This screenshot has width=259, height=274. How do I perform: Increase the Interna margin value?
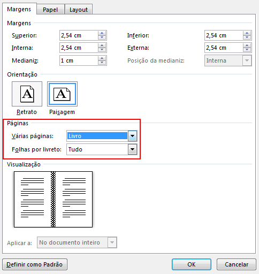point(102,45)
